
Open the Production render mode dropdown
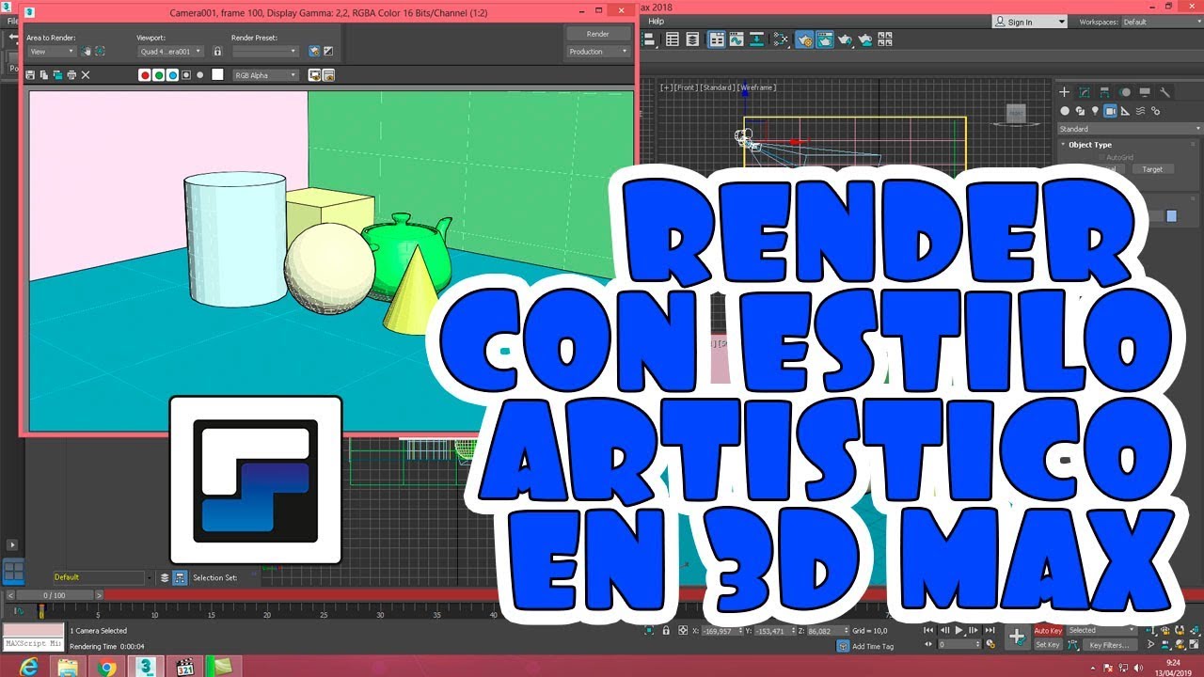[598, 52]
